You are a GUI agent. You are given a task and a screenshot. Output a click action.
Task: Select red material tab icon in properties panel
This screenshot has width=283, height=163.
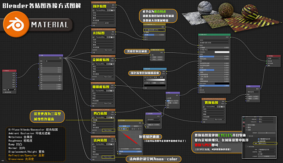point(244,122)
